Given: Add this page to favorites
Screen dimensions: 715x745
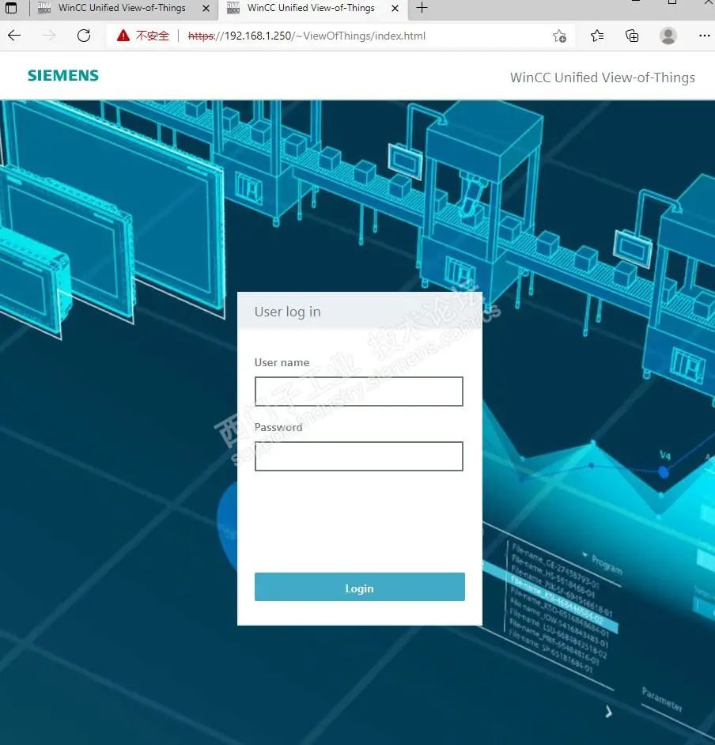Looking at the screenshot, I should [559, 36].
